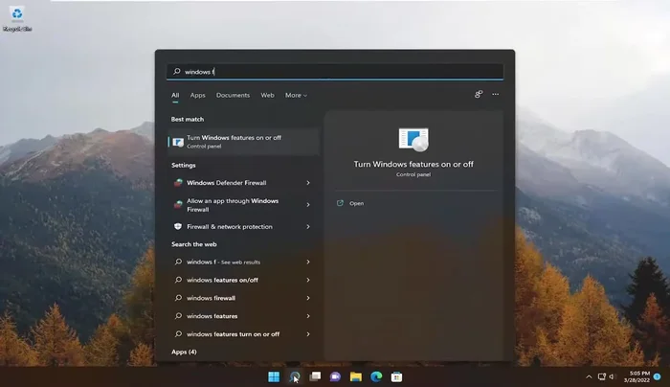670x387 pixels.
Task: Expand arrow for 'windows features turn on or off'
Action: pos(308,334)
